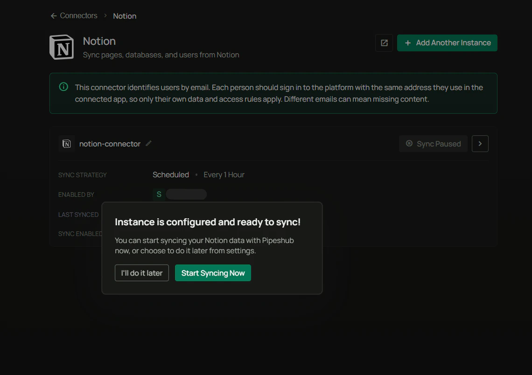Viewport: 532px width, 375px height.
Task: Choose I'll do it later
Action: point(142,273)
